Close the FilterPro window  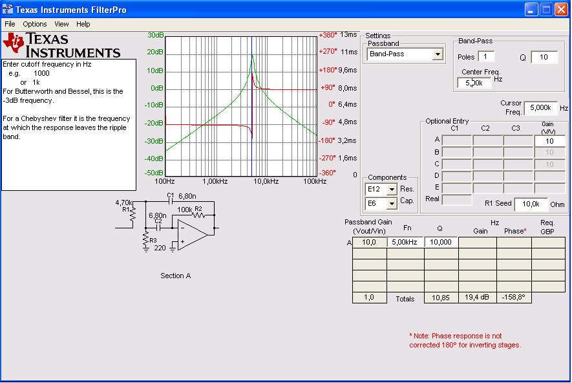click(x=561, y=10)
